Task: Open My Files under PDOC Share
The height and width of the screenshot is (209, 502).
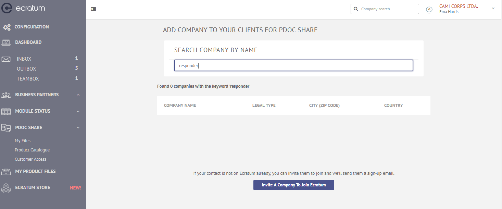Action: coord(23,141)
